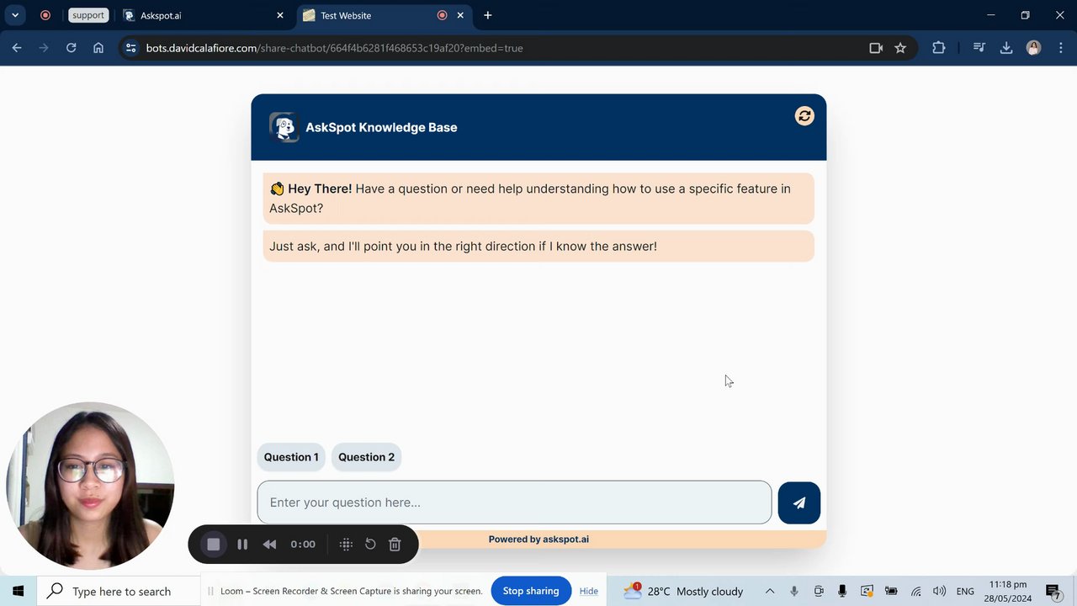This screenshot has width=1077, height=606.
Task: Go to the browser home page
Action: click(x=98, y=48)
